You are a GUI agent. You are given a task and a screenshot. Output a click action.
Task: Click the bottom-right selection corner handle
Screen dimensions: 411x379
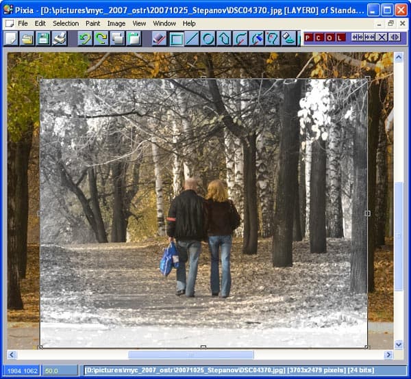366,347
